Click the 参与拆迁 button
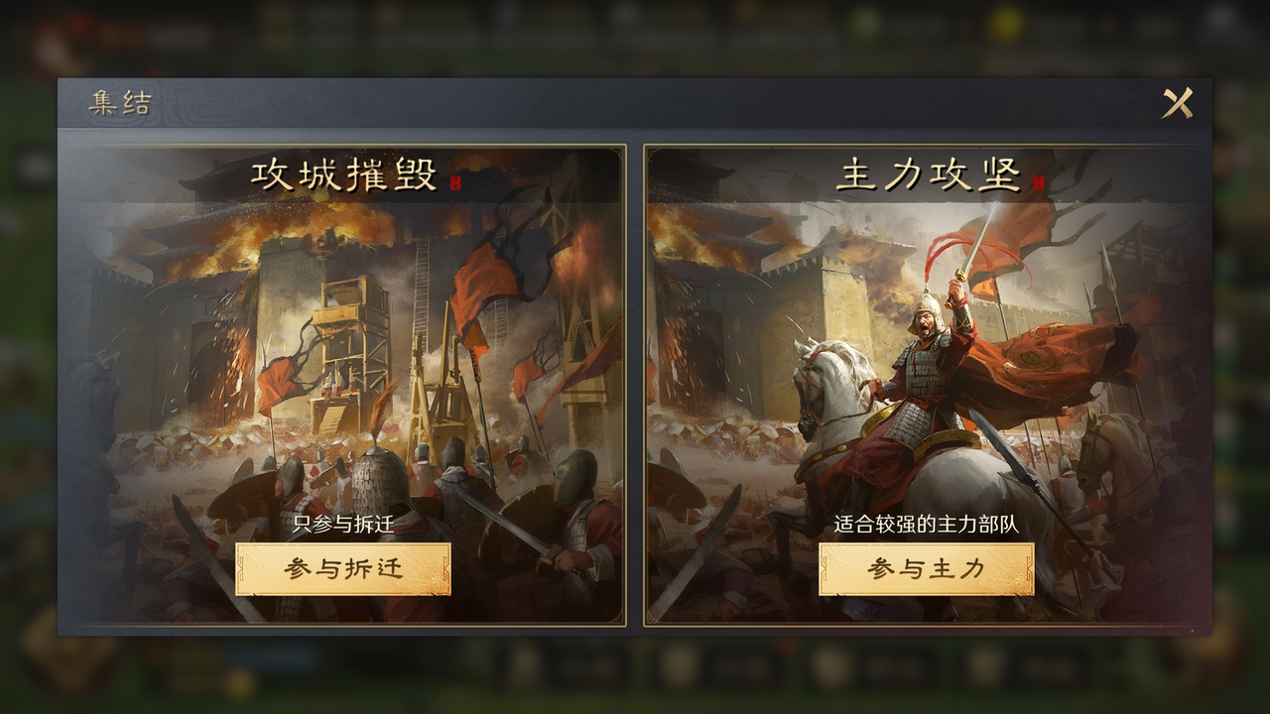This screenshot has height=714, width=1270. point(343,569)
